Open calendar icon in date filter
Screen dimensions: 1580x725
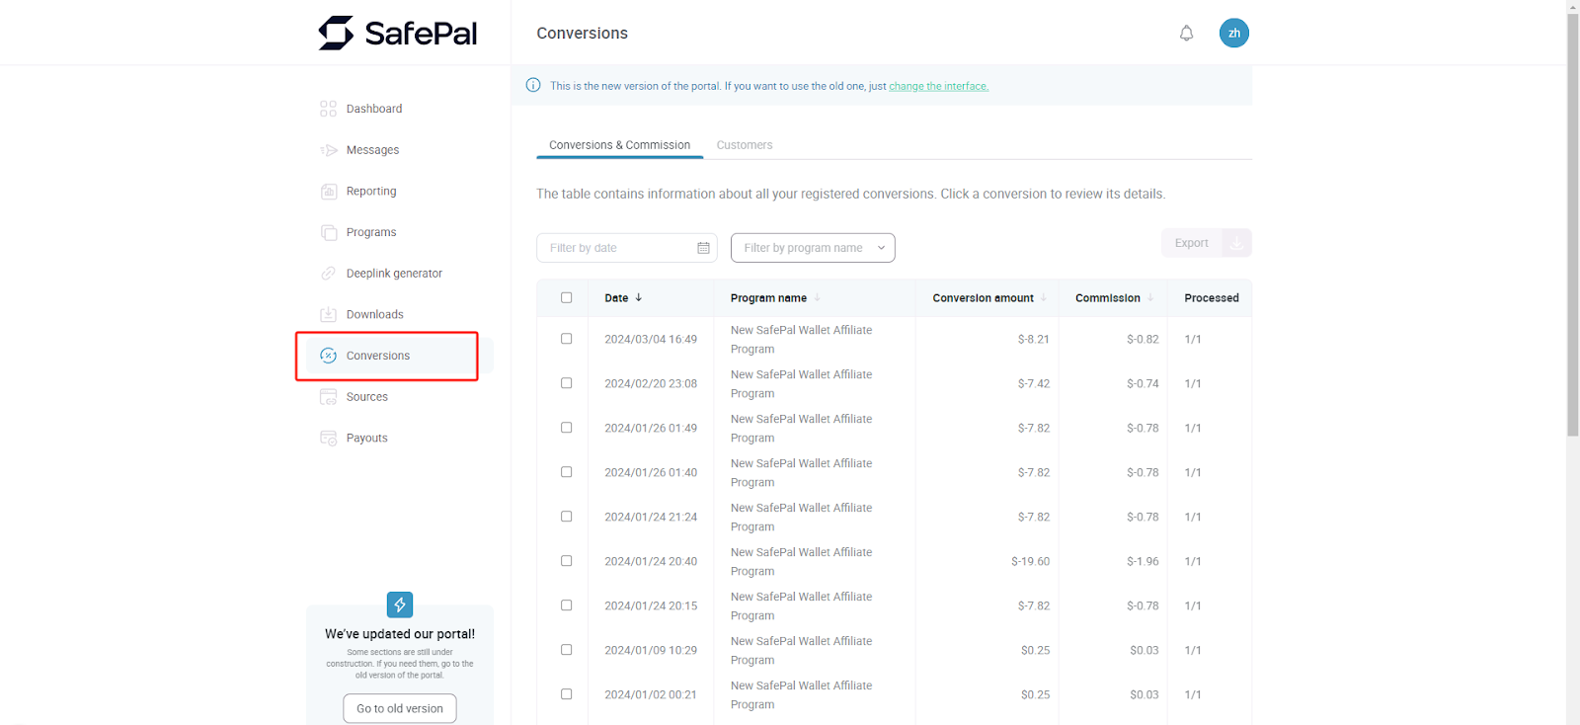click(703, 248)
